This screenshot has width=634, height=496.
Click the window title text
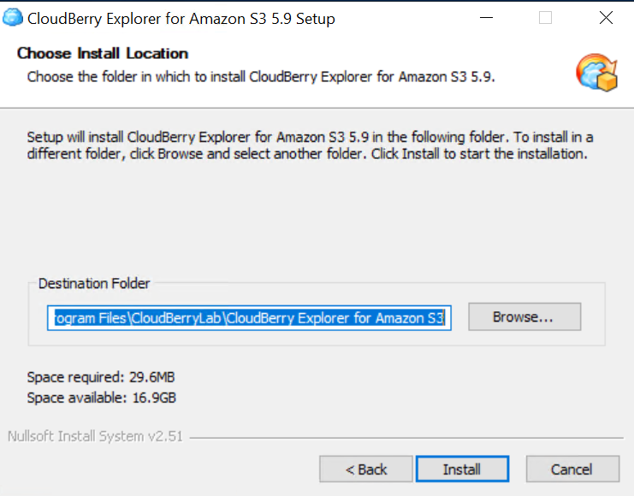[x=181, y=18]
